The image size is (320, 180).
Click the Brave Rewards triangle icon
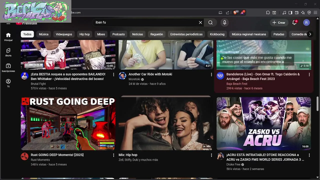[x=242, y=12]
